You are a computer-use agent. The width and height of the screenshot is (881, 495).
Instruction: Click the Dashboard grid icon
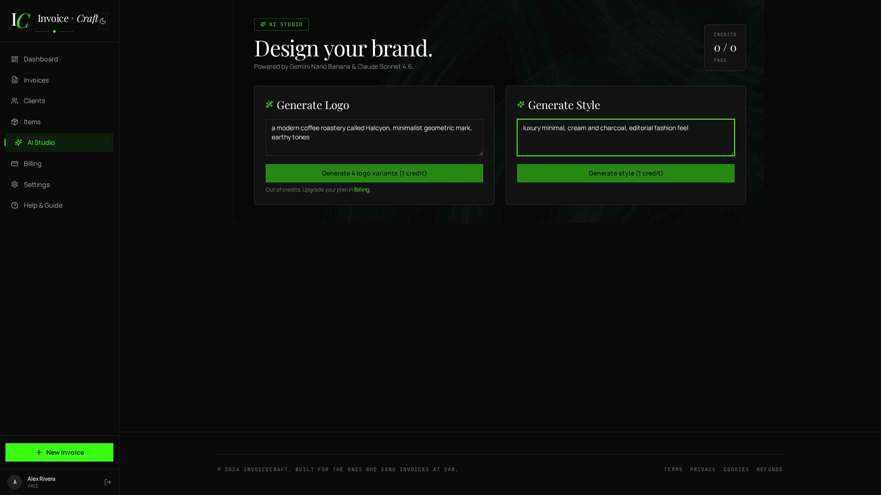coord(15,59)
